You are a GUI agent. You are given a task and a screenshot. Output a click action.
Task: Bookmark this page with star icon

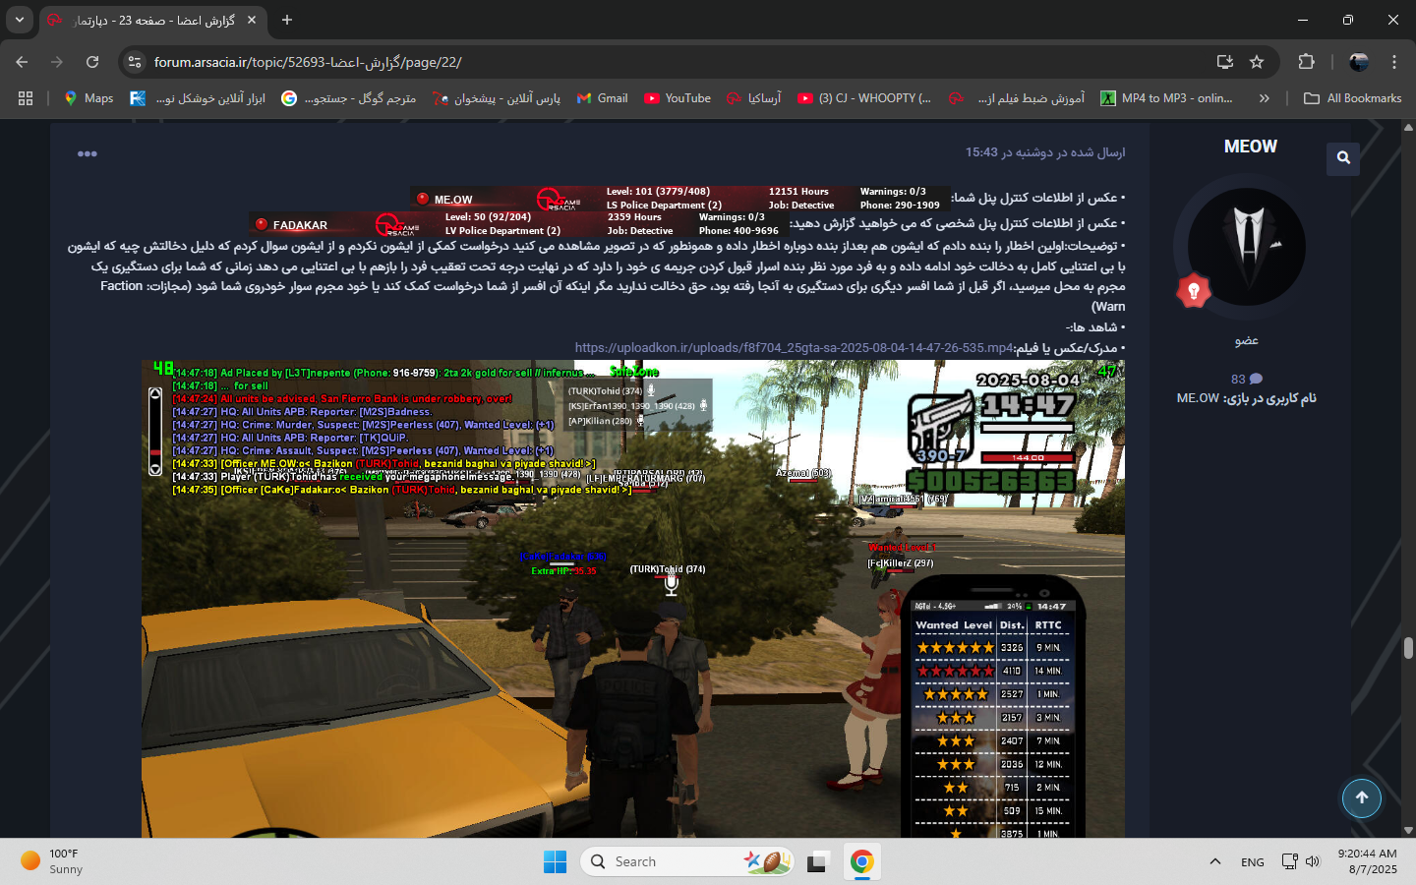pyautogui.click(x=1257, y=62)
